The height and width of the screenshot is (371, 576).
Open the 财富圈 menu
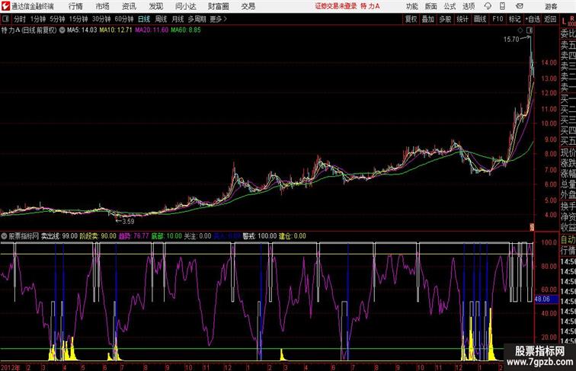click(x=218, y=6)
